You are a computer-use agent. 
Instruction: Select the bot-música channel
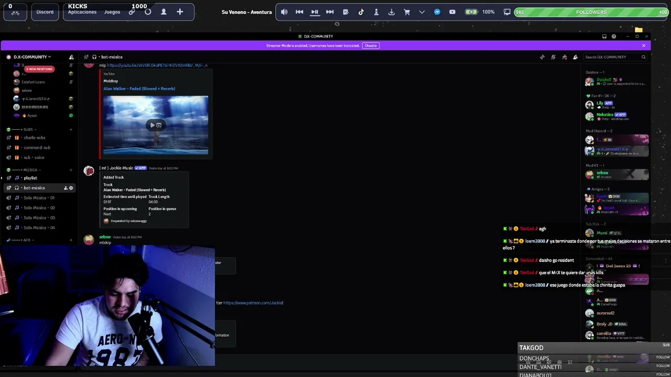tap(39, 188)
